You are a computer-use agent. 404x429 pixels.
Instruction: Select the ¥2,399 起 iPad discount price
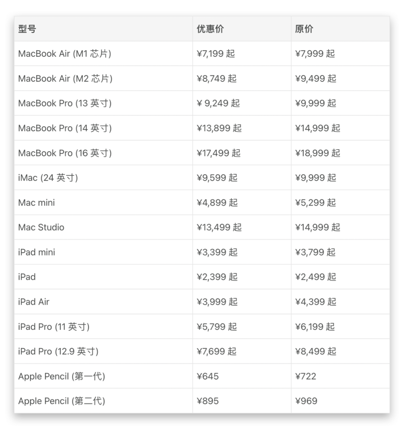pos(217,277)
